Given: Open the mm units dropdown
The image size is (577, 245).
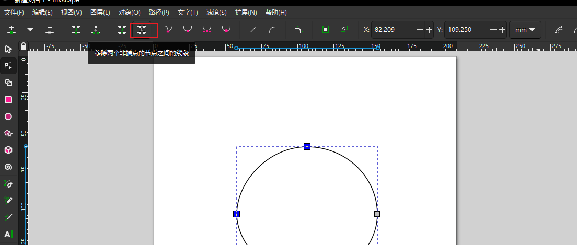Looking at the screenshot, I should 525,30.
